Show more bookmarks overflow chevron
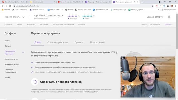Screen dimensions: 178x100 pos(159,10)
